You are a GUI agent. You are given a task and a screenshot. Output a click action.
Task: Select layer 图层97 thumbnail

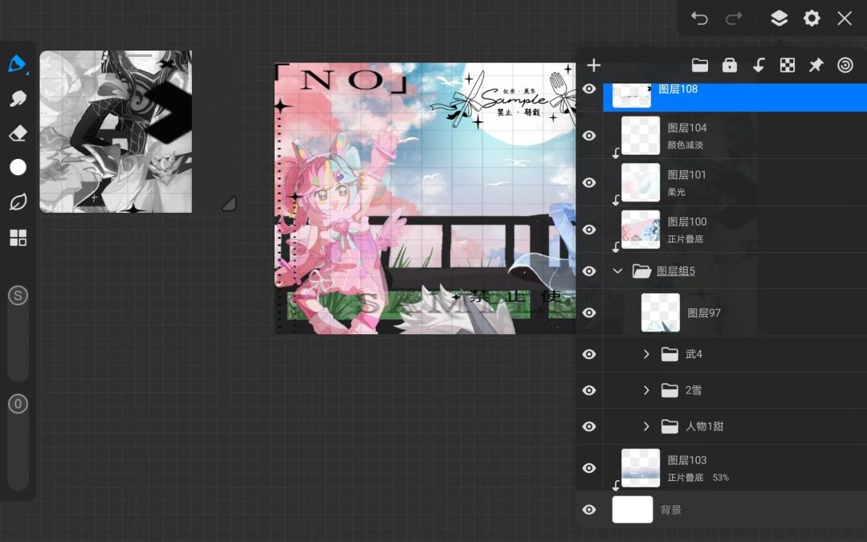pyautogui.click(x=661, y=312)
